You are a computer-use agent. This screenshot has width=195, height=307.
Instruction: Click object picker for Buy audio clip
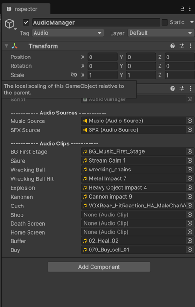click(x=190, y=250)
